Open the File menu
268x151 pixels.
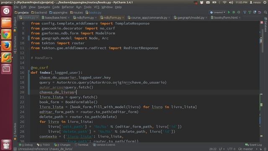click(16, 7)
